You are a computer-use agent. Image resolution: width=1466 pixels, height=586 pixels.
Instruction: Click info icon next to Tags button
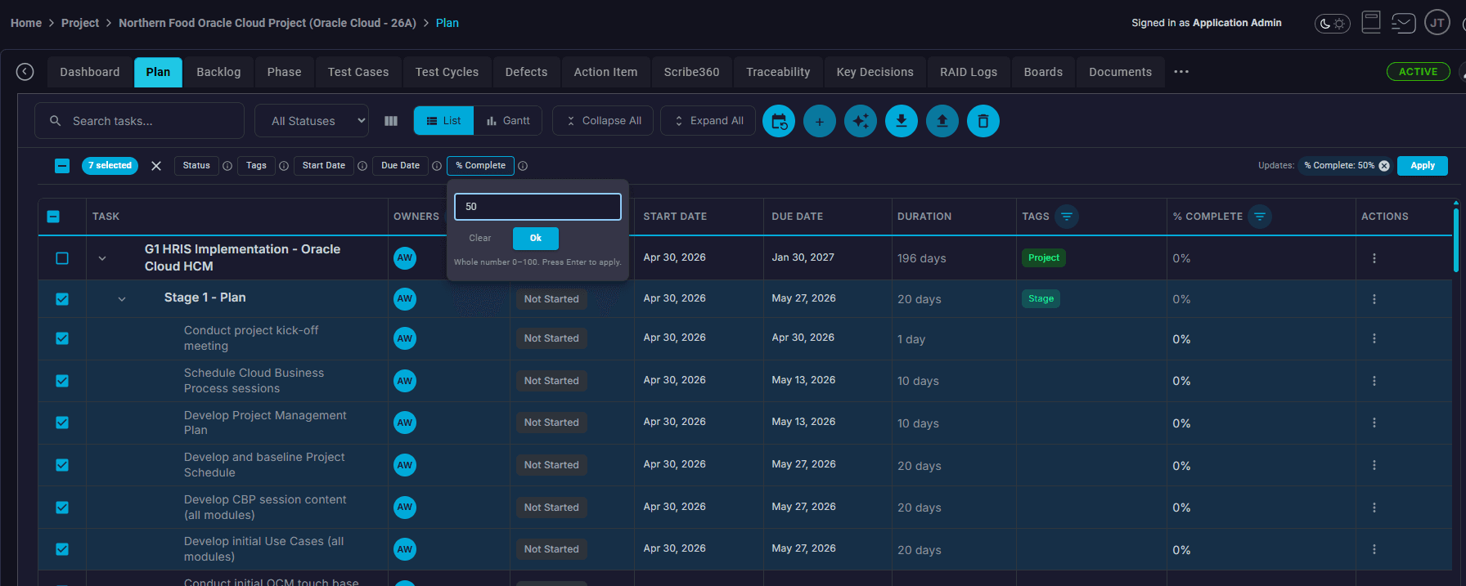[x=284, y=166]
